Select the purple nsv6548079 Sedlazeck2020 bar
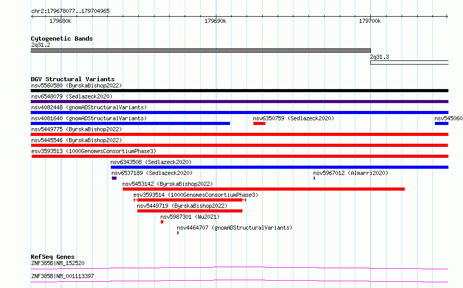 [239, 102]
